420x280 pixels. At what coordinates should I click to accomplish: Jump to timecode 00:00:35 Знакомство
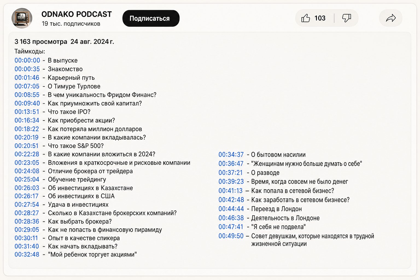click(27, 69)
